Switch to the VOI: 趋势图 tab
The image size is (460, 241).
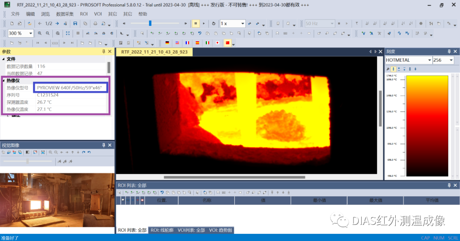click(221, 230)
